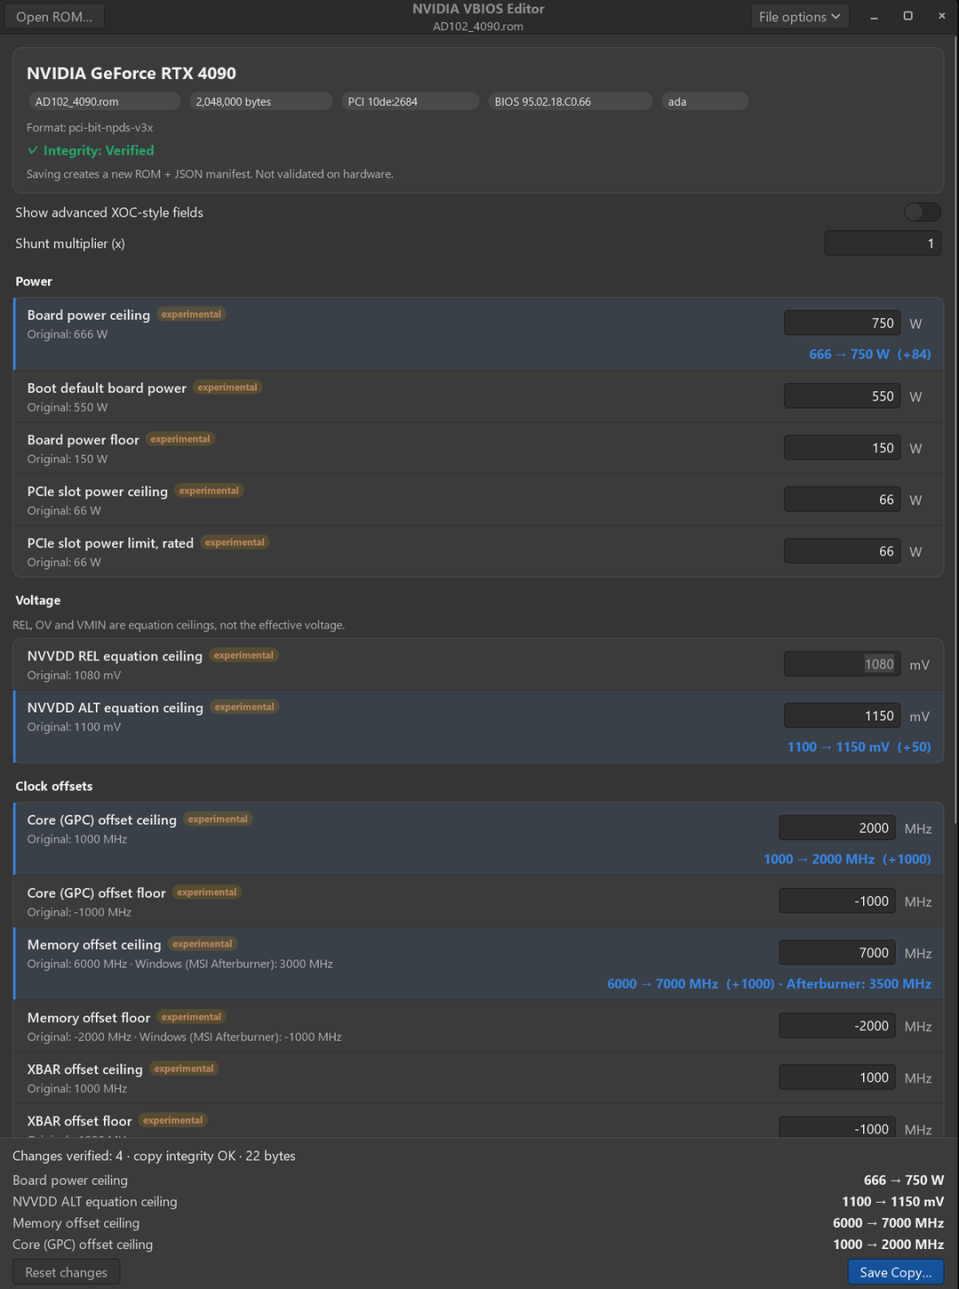Edit the Shunt multiplier value field
The height and width of the screenshot is (1289, 959).
coord(883,243)
